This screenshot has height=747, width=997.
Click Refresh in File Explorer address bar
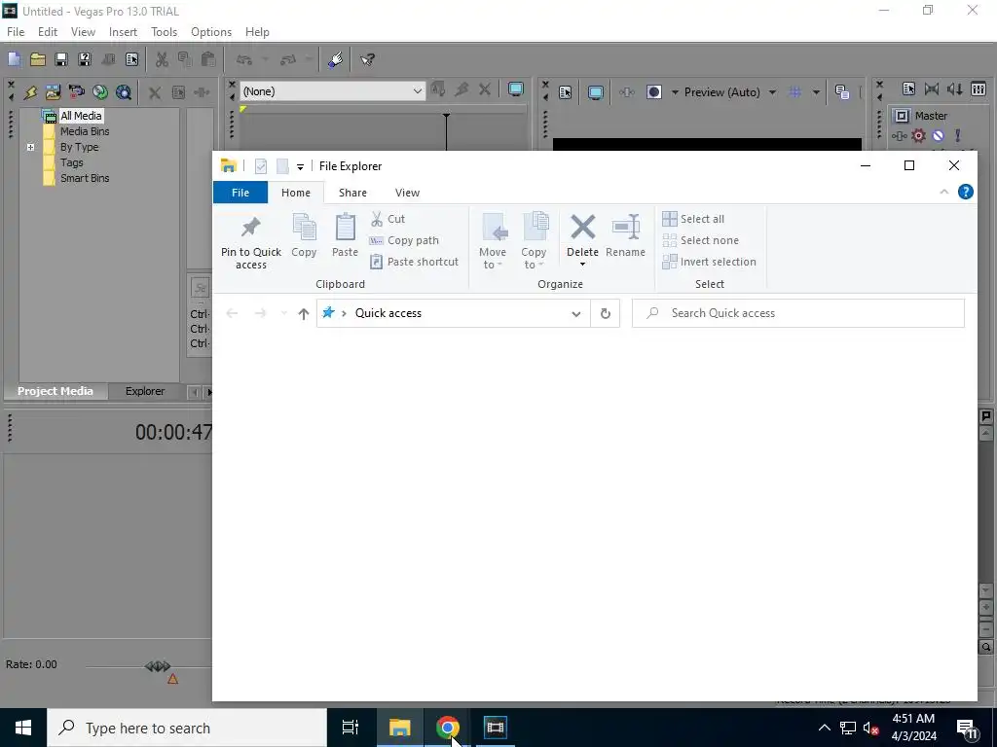point(606,313)
